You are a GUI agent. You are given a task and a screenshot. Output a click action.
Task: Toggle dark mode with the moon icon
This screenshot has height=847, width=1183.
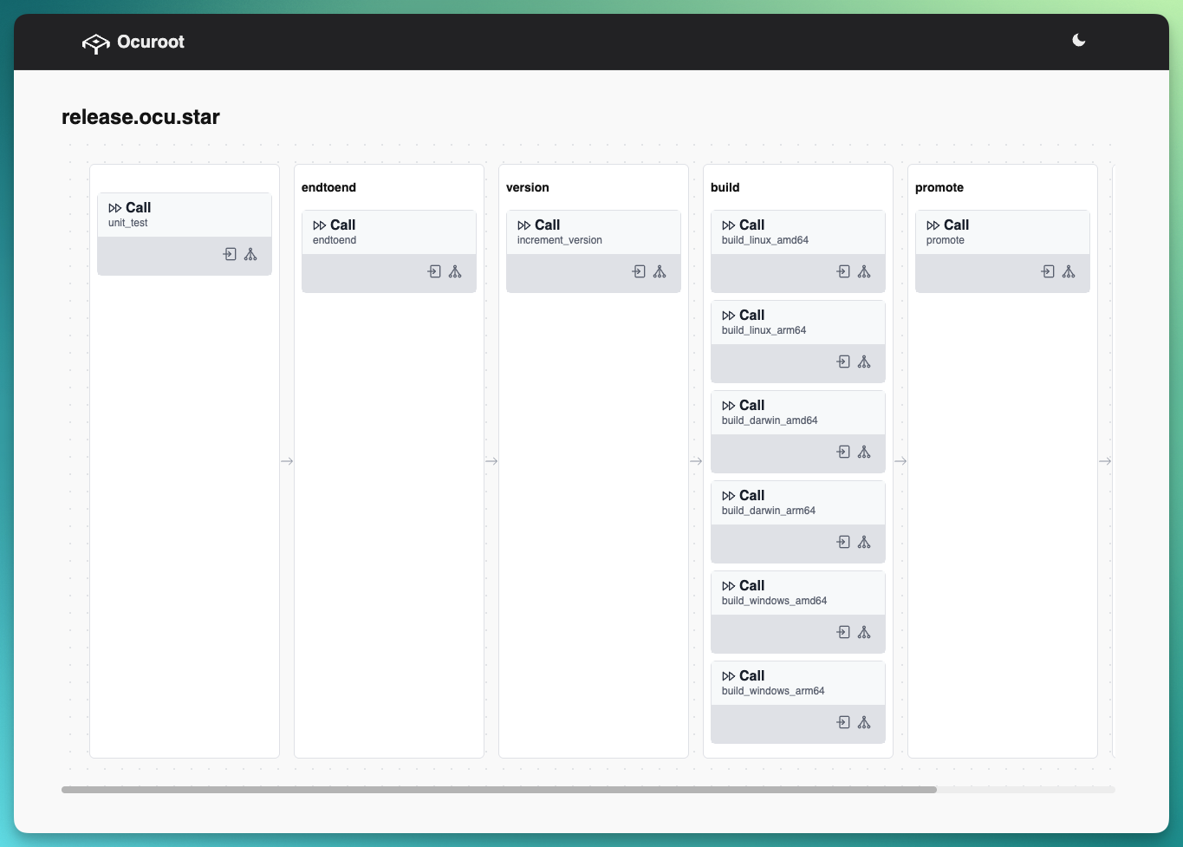tap(1079, 41)
